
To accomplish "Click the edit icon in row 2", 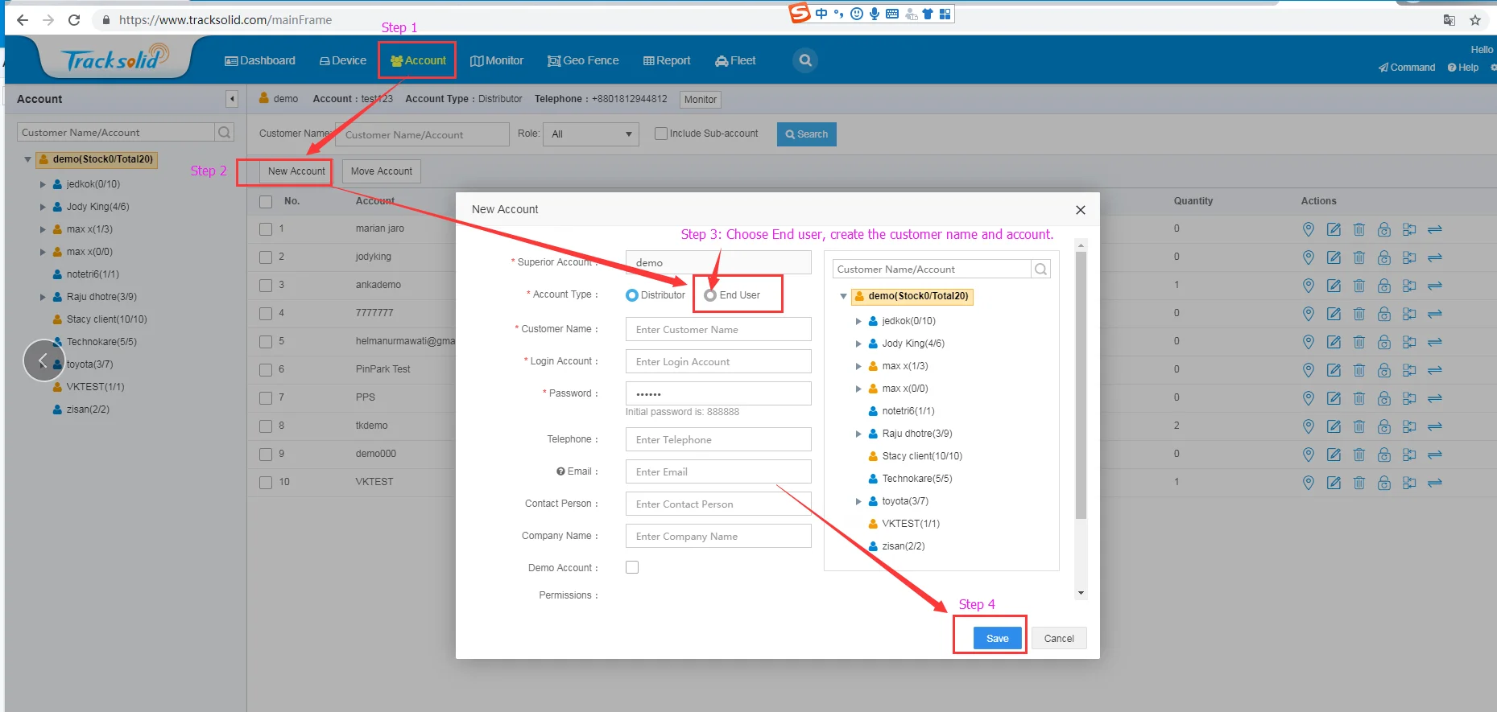I will click(1334, 257).
